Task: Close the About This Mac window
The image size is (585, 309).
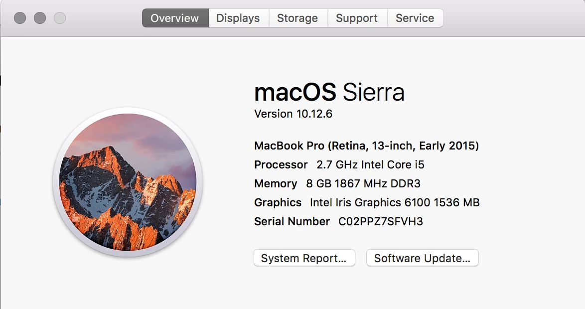Action: click(x=20, y=18)
